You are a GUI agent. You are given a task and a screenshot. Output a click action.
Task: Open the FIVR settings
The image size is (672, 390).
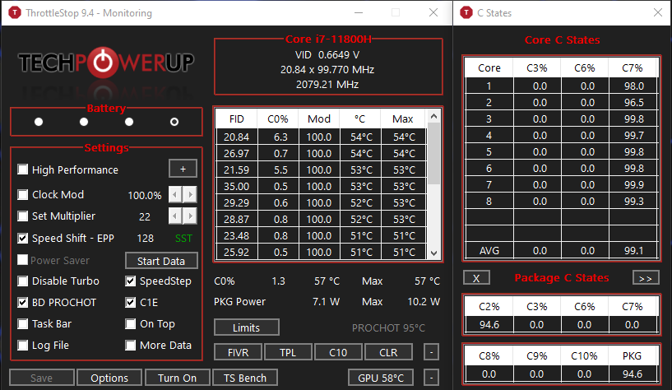(238, 352)
